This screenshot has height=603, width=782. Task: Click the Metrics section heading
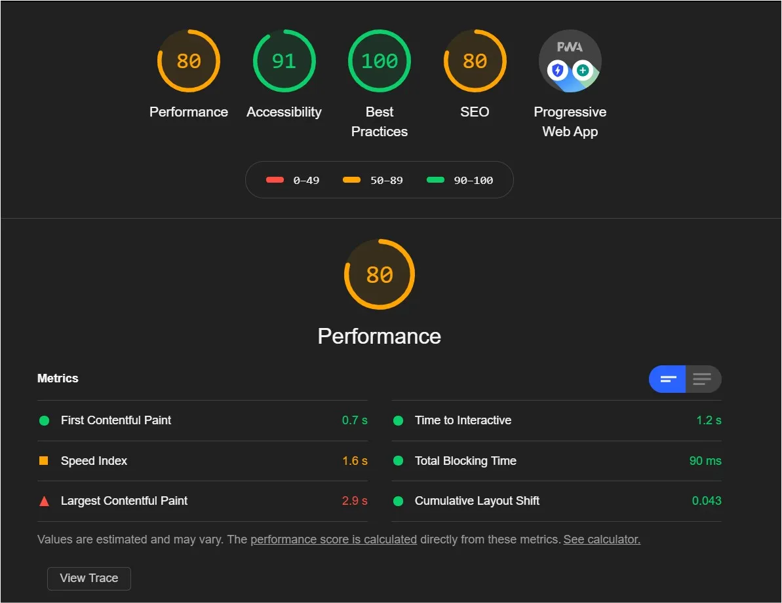click(58, 378)
